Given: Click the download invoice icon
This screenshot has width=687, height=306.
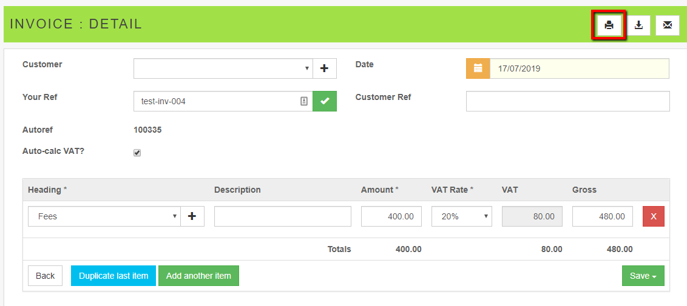Looking at the screenshot, I should coord(638,25).
